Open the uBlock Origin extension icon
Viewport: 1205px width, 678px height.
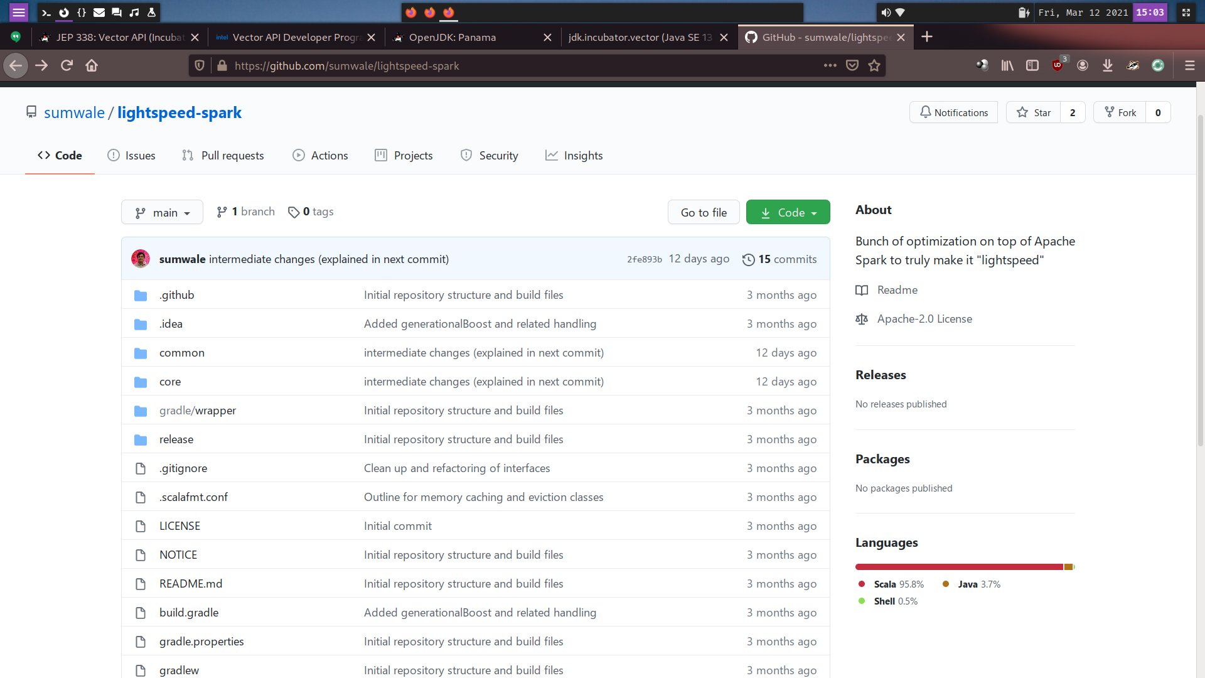click(1058, 65)
